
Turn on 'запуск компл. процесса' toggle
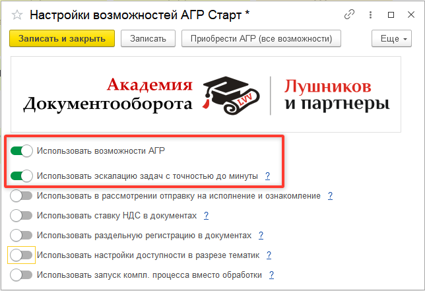[21, 275]
